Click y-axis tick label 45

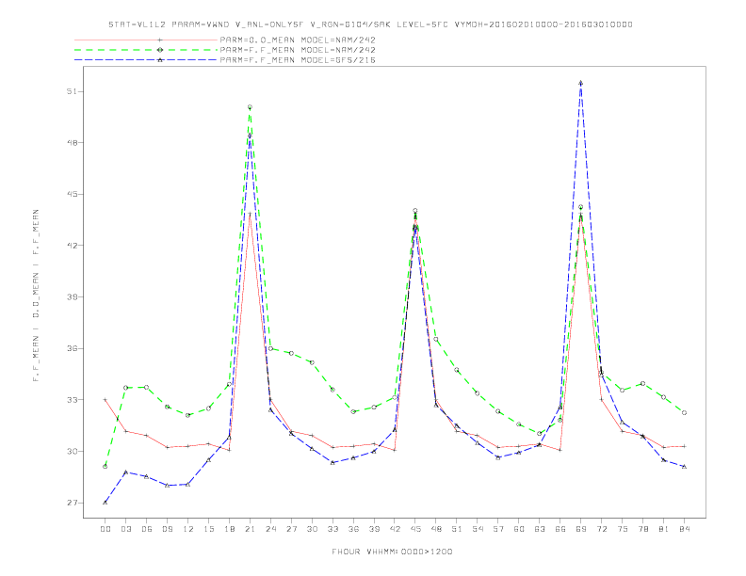(72, 194)
